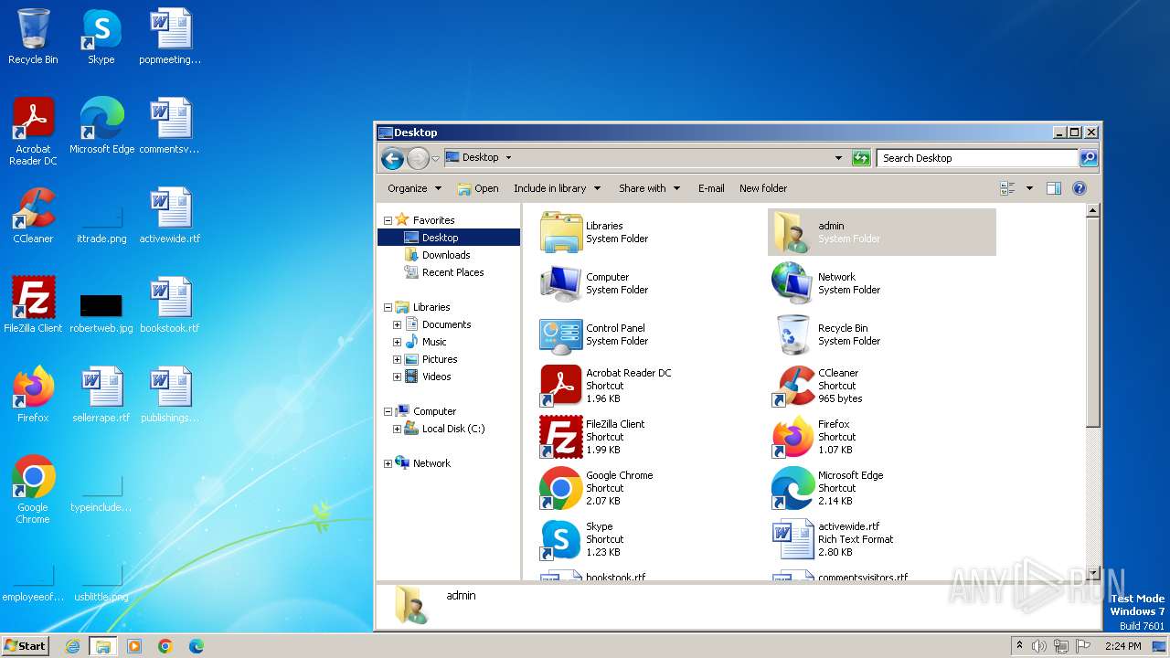Open Explorer help button
The image size is (1170, 658).
pyautogui.click(x=1079, y=188)
